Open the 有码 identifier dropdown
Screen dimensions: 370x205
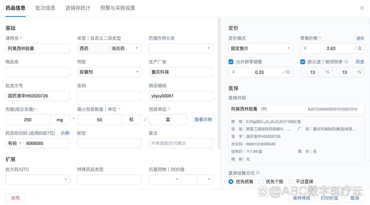tap(15, 143)
